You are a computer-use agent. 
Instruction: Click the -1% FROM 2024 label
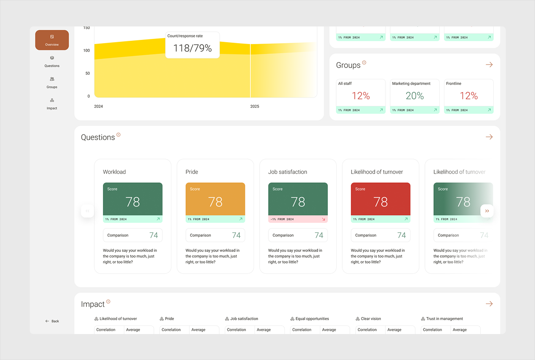282,219
